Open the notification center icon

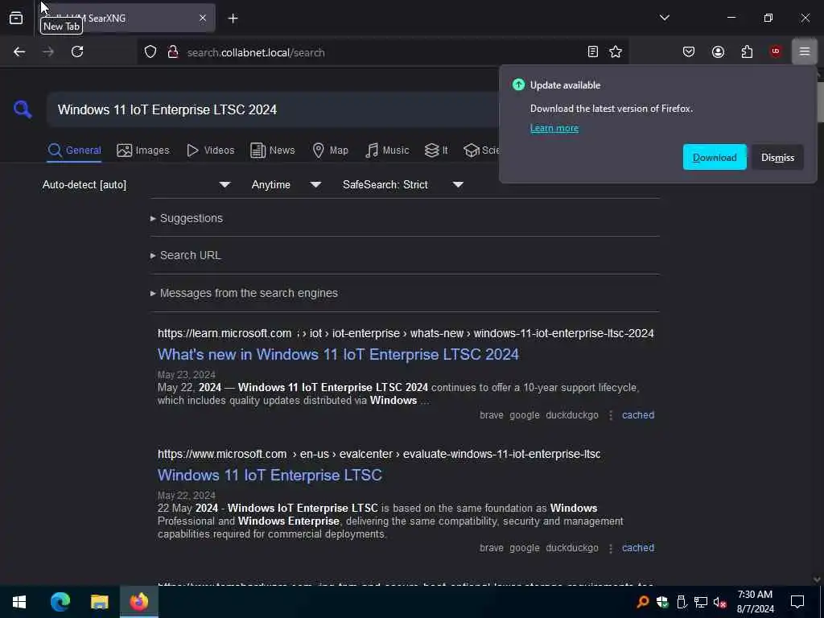(797, 602)
